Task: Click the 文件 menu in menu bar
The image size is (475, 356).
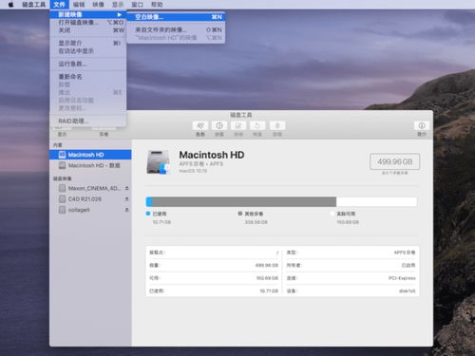Action: pos(59,5)
